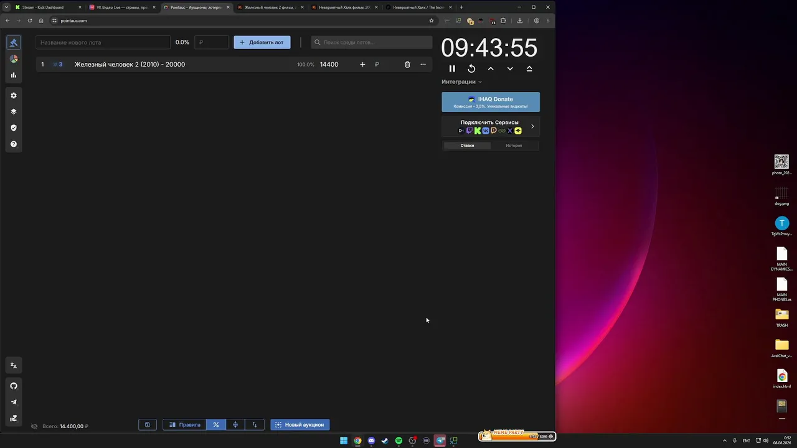Image resolution: width=797 pixels, height=448 pixels.
Task: Open index.html desktop file
Action: 781,379
